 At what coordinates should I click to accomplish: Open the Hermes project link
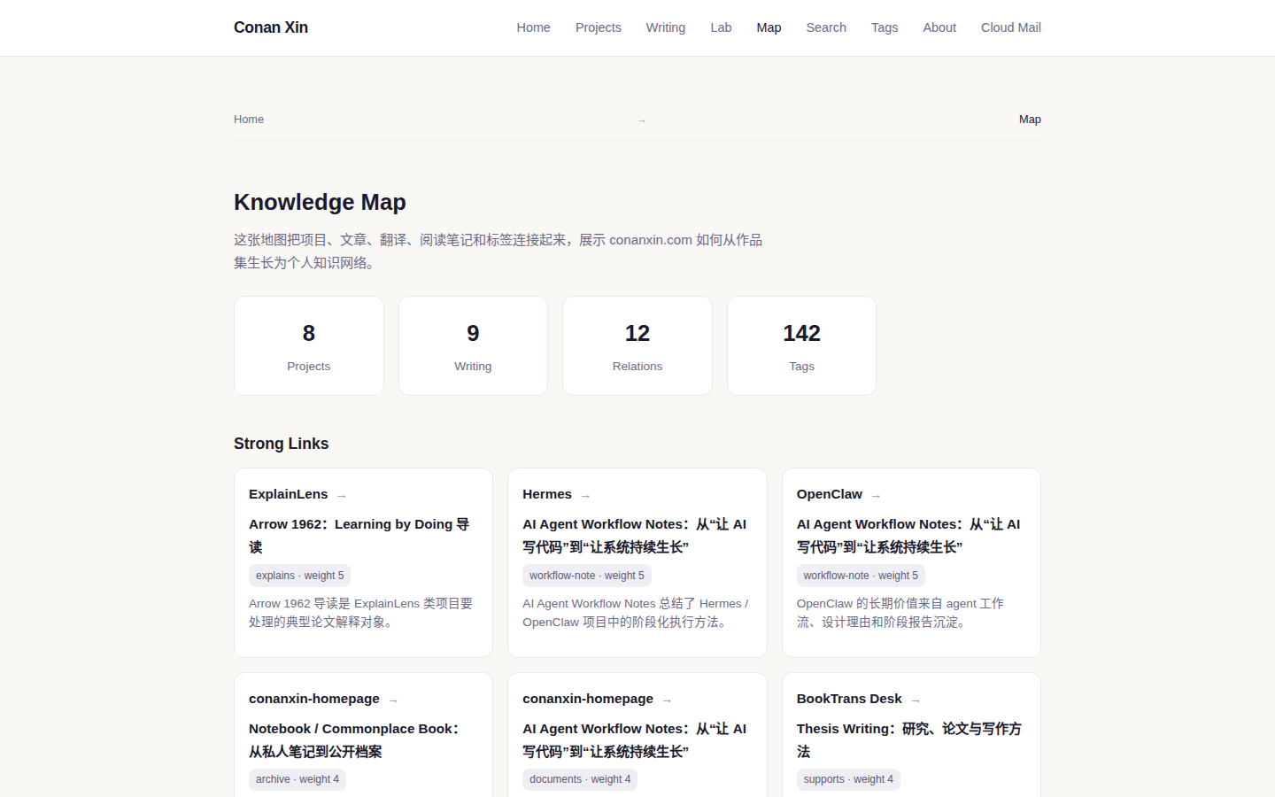(x=547, y=494)
